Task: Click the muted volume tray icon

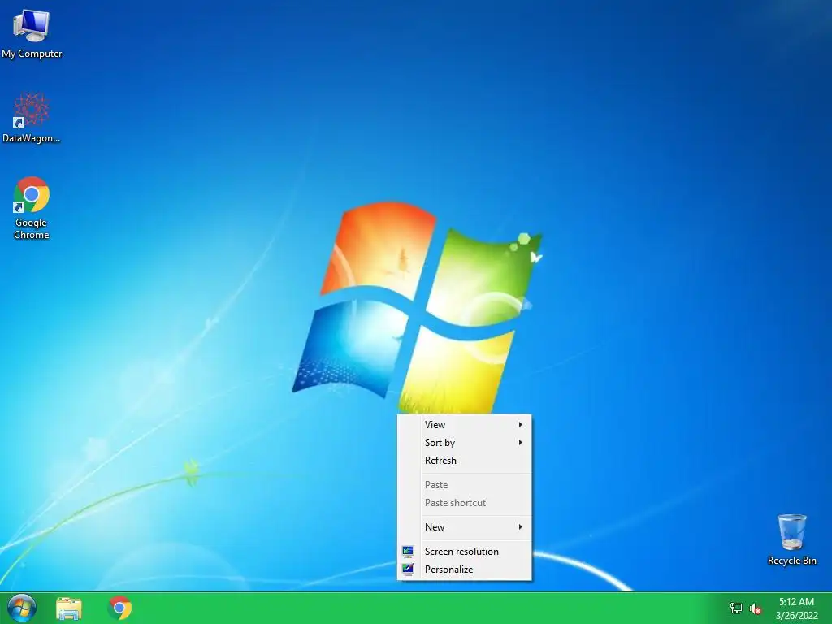Action: pos(756,609)
